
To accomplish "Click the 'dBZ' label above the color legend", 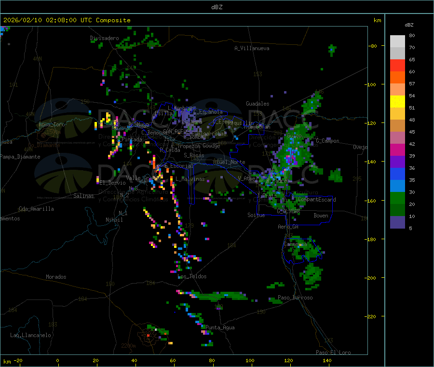I will 409,25.
